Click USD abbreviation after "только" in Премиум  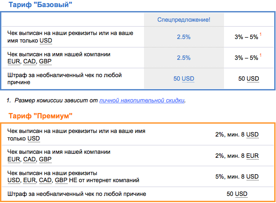34,138
